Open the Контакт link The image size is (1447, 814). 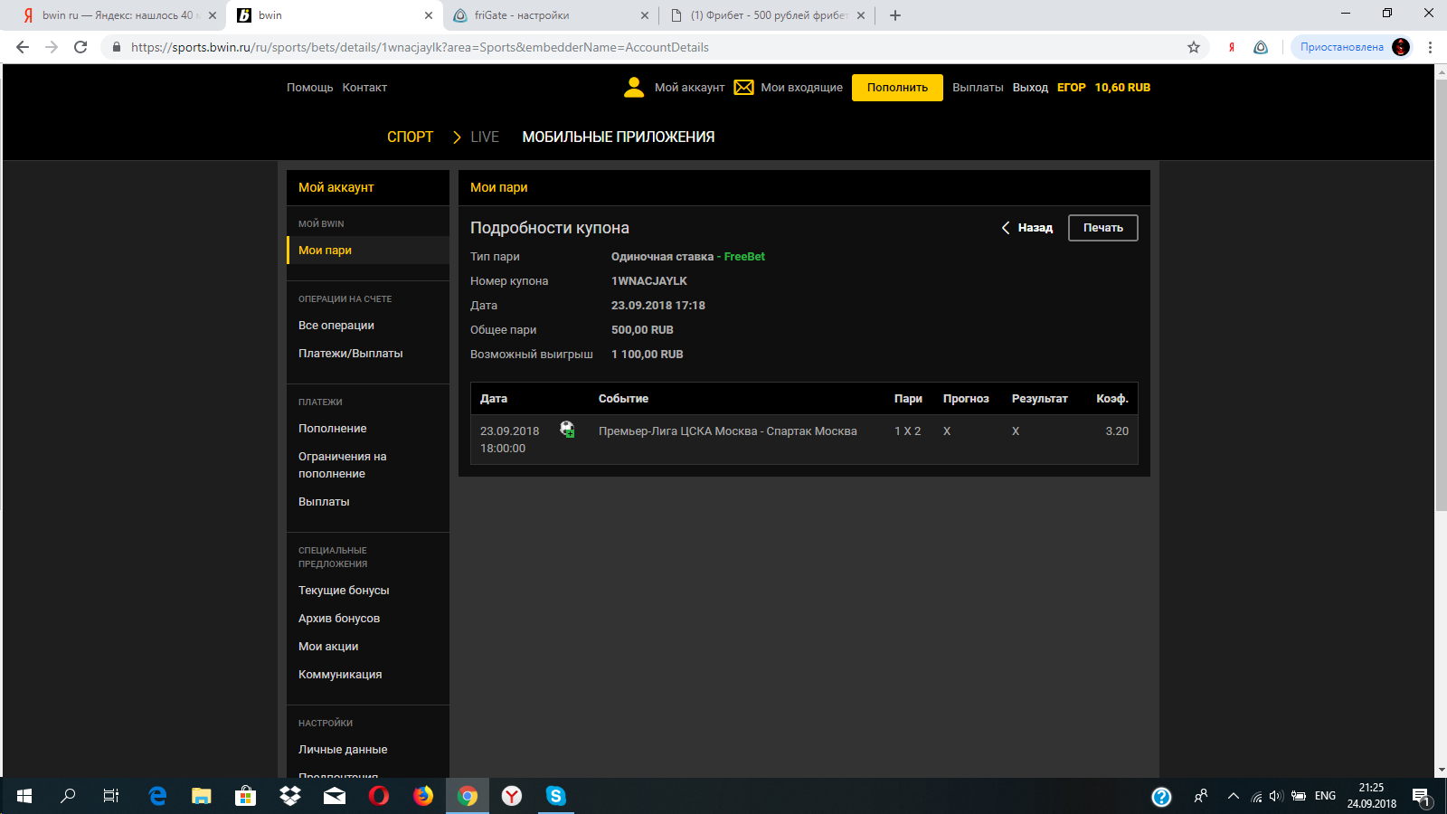(364, 88)
